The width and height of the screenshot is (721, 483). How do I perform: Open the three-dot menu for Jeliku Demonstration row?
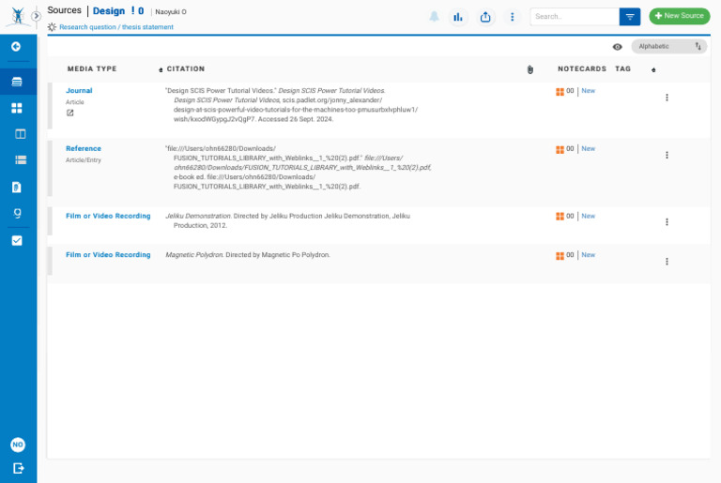tap(667, 222)
